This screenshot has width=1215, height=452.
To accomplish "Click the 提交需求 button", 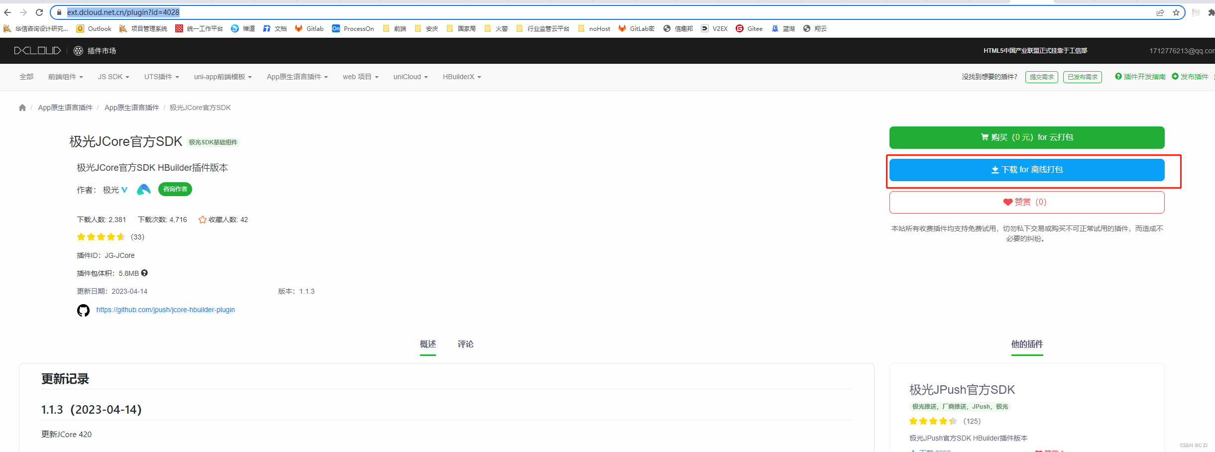I will click(1042, 77).
